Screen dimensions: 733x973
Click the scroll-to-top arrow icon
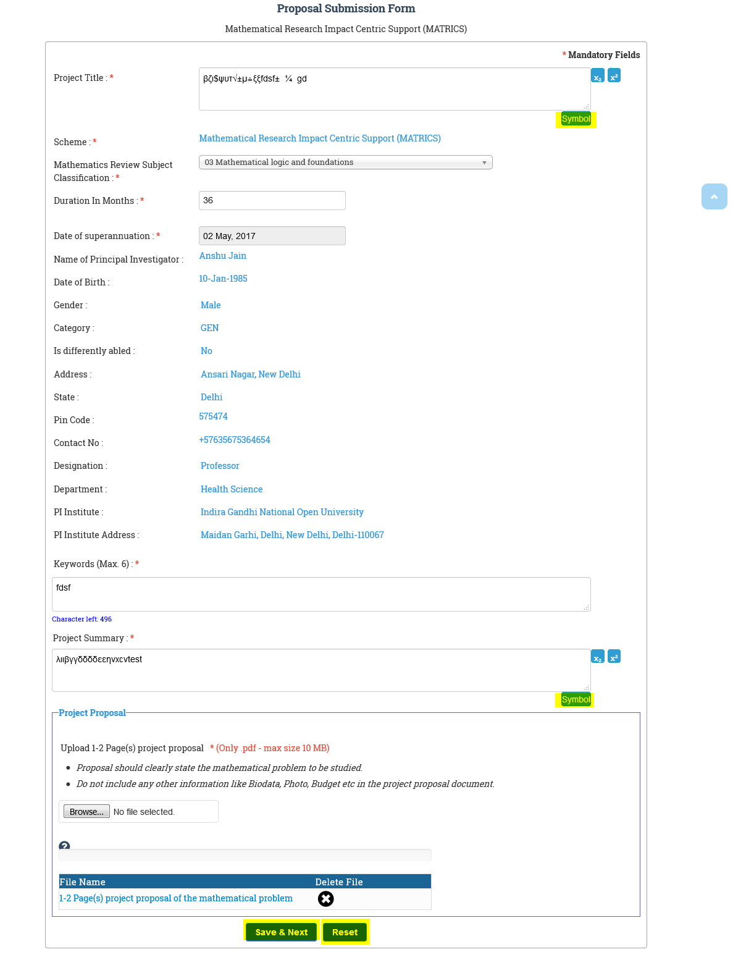[714, 196]
